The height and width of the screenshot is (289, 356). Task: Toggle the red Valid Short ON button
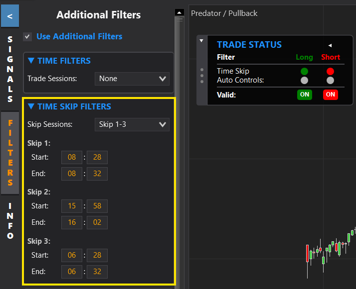(x=330, y=95)
